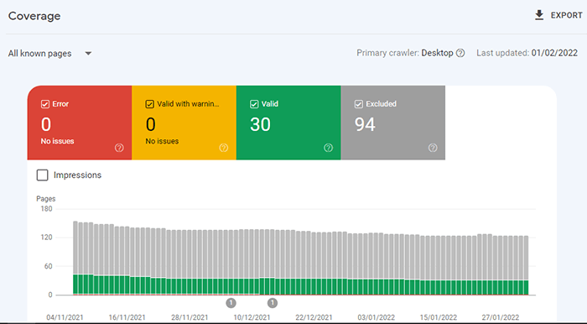Screen dimensions: 587x324
Task: Select the gray Excluded status tab
Action: pyautogui.click(x=393, y=123)
